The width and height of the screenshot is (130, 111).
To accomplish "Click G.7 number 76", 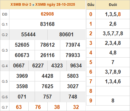I will click(x=38, y=107).
